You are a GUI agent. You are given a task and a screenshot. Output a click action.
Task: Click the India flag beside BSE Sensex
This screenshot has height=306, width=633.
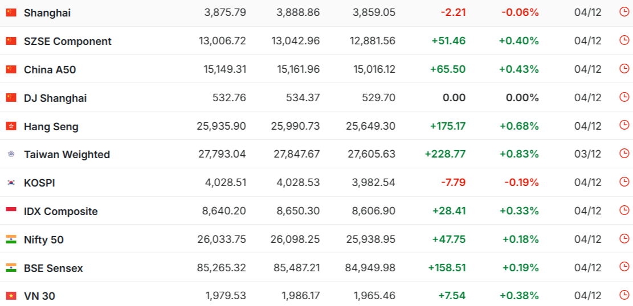click(11, 268)
